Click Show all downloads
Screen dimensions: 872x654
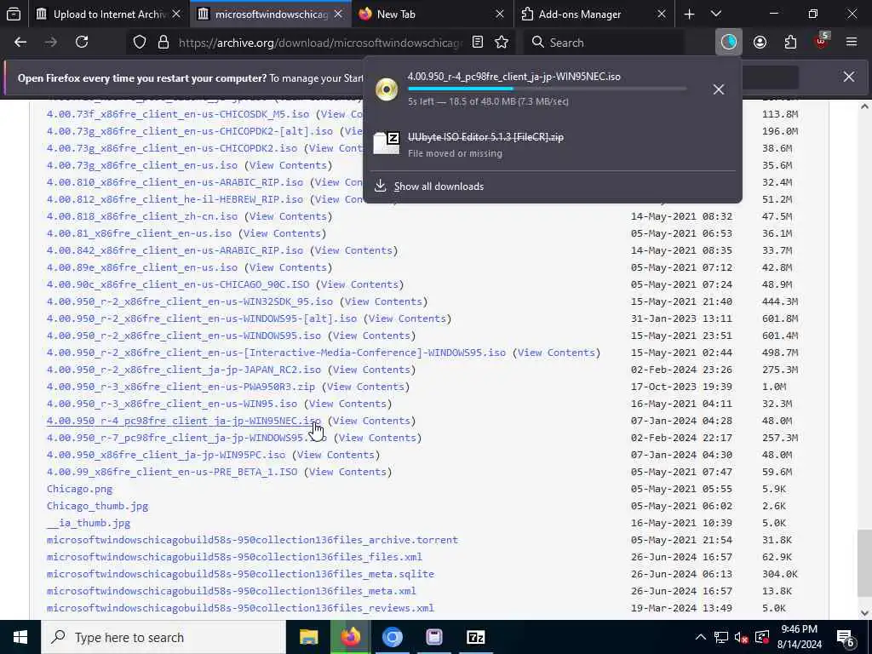(439, 186)
